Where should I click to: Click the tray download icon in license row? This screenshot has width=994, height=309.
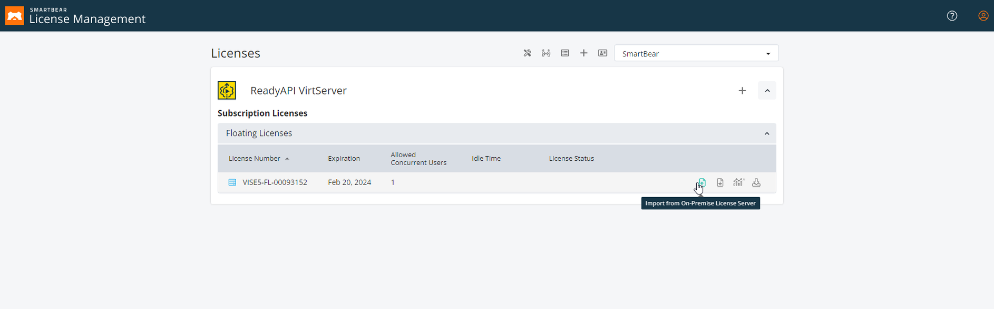756,182
